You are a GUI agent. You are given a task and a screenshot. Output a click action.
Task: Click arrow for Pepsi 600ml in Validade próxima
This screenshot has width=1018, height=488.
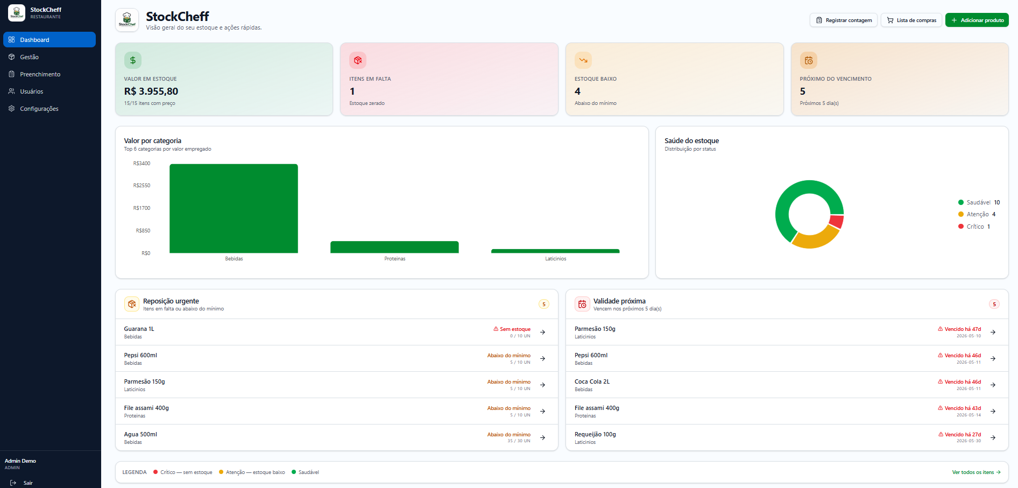click(993, 358)
